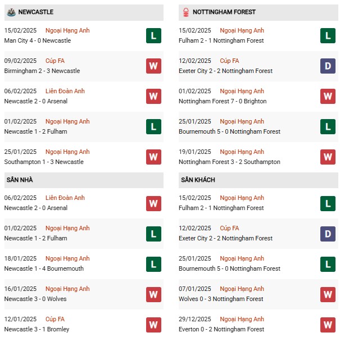Image resolution: width=340 pixels, height=337 pixels.
Task: Click the D badge for first Exeter City 2-2 result
Action: (x=328, y=66)
